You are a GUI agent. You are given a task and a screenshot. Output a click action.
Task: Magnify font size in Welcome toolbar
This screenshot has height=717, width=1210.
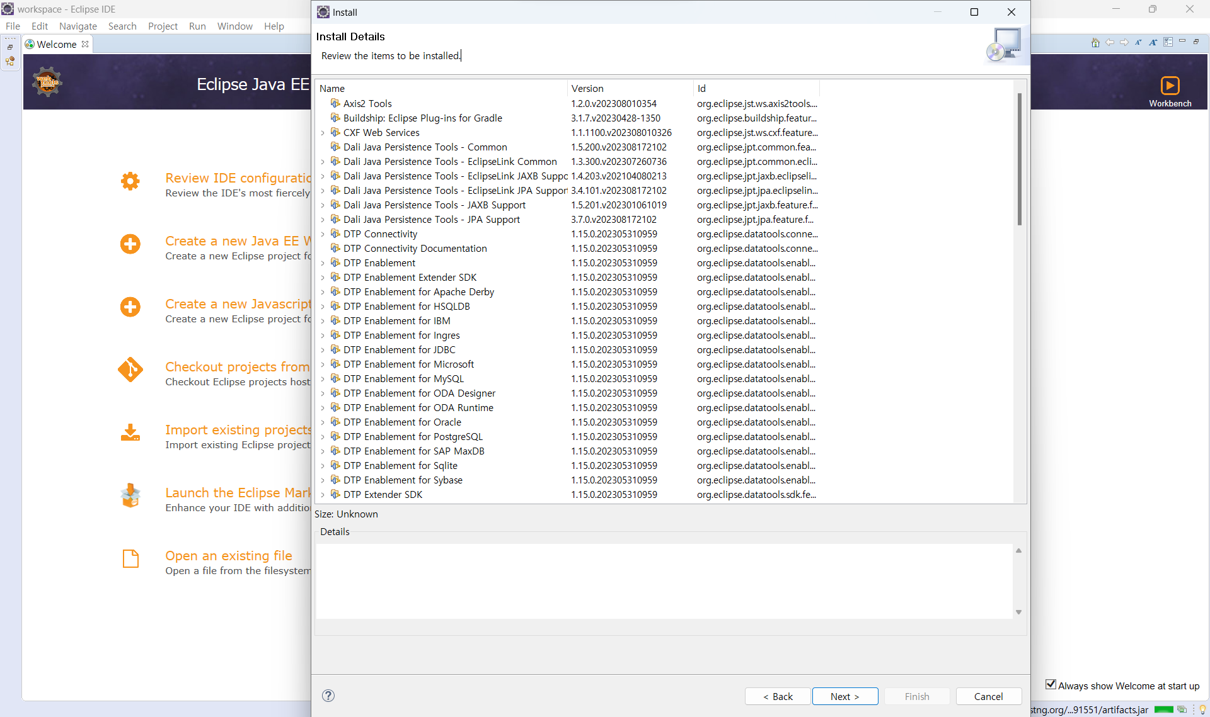1153,42
